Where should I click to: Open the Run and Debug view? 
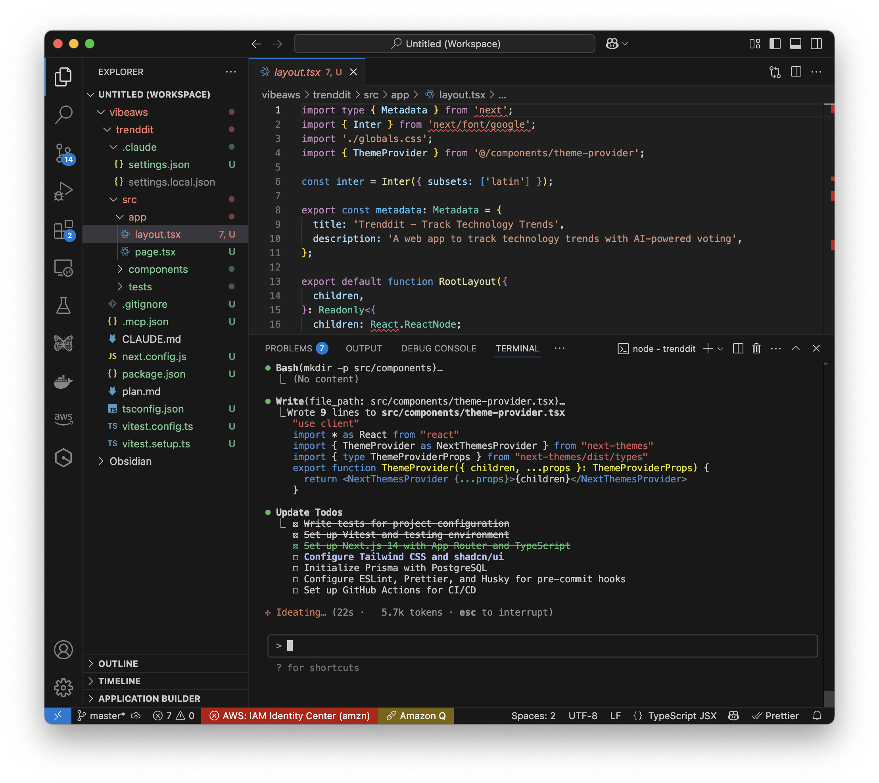point(63,191)
